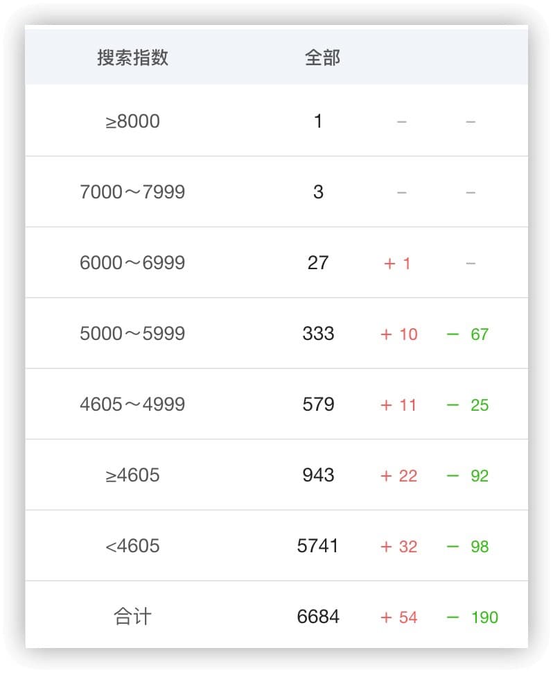The image size is (553, 673).
Task: Click the green −190 total decrease
Action: 473,617
